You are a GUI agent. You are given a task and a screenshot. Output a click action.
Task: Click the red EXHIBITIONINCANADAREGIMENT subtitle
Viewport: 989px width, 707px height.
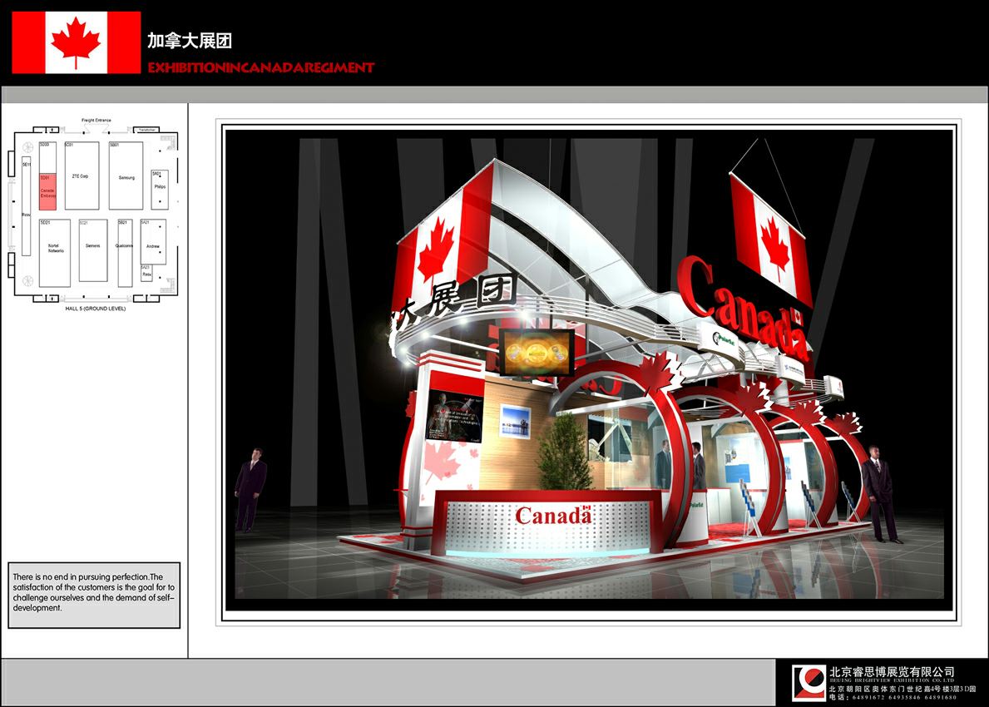click(x=261, y=67)
